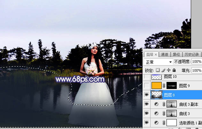Toggle lock position move icon
The width and height of the screenshot is (202, 129).
click(x=168, y=70)
